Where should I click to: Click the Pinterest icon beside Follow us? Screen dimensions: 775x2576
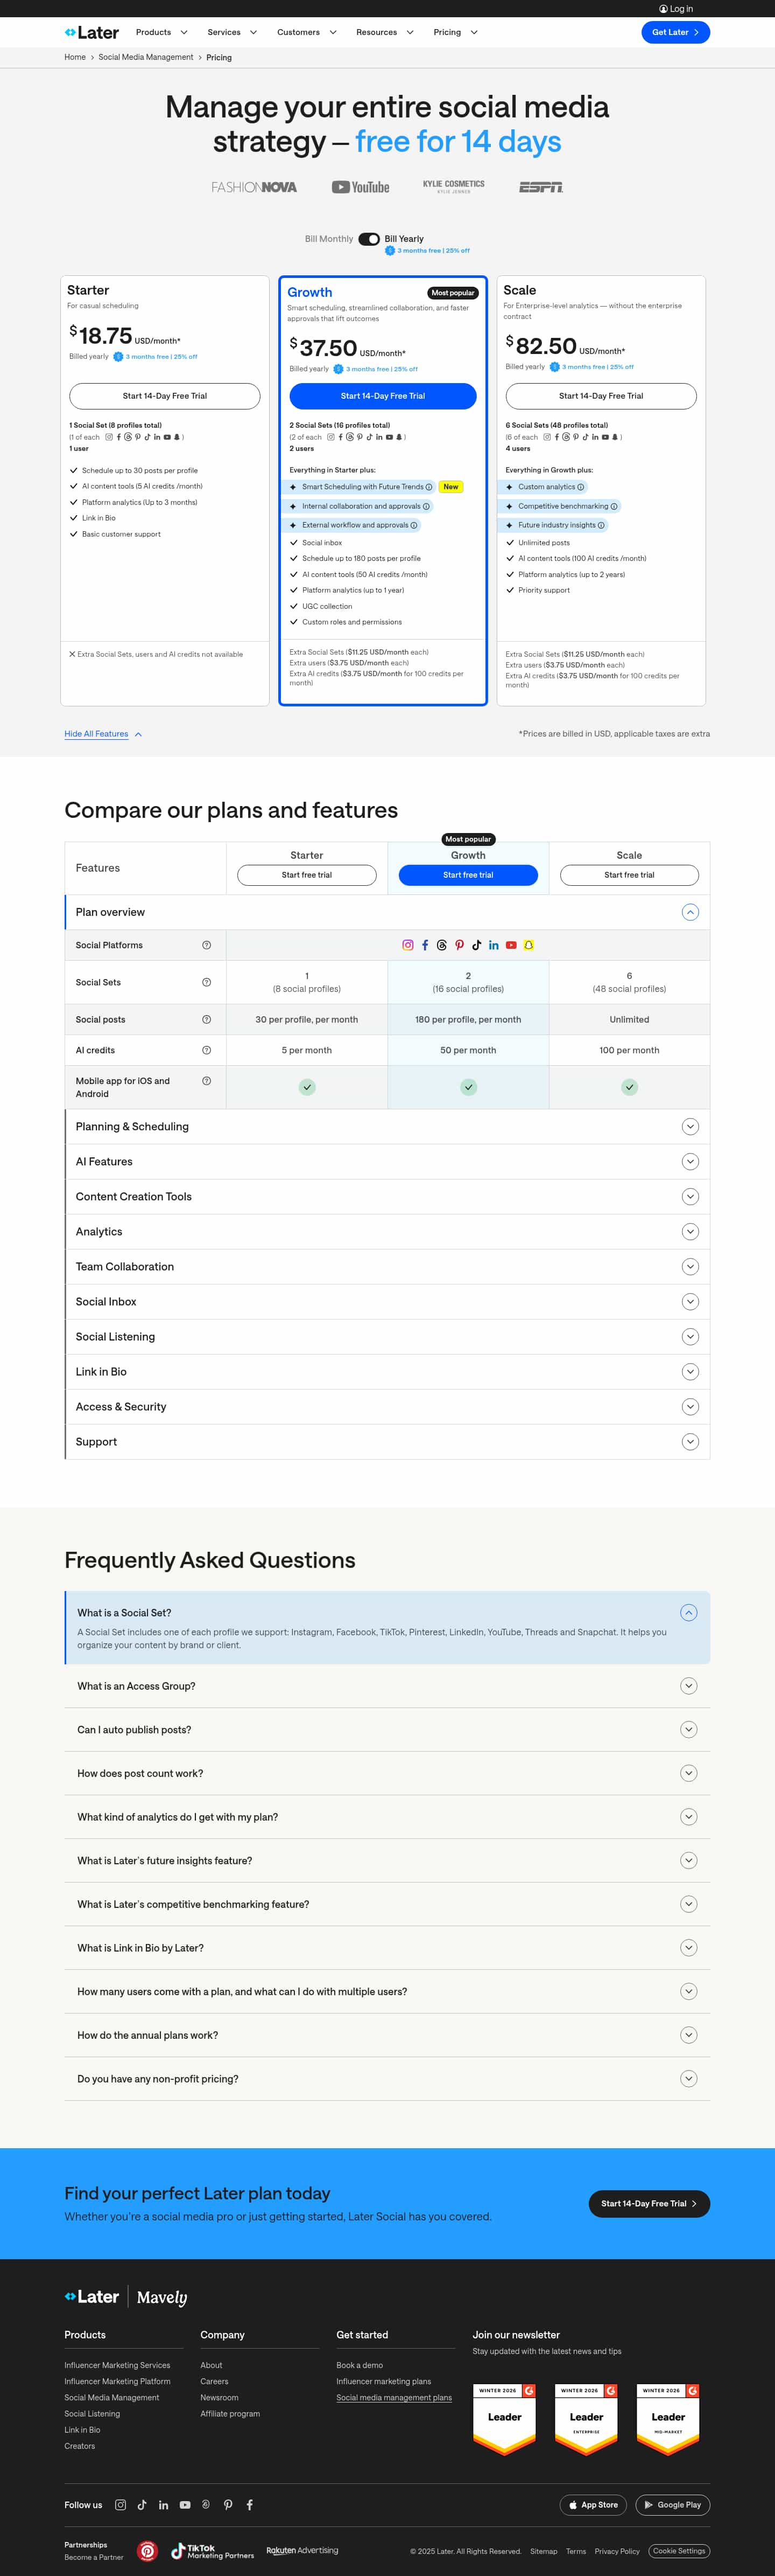pos(228,2505)
